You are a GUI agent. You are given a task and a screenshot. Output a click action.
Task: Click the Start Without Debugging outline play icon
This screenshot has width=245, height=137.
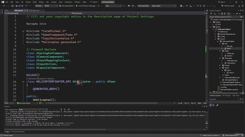click(x=99, y=6)
